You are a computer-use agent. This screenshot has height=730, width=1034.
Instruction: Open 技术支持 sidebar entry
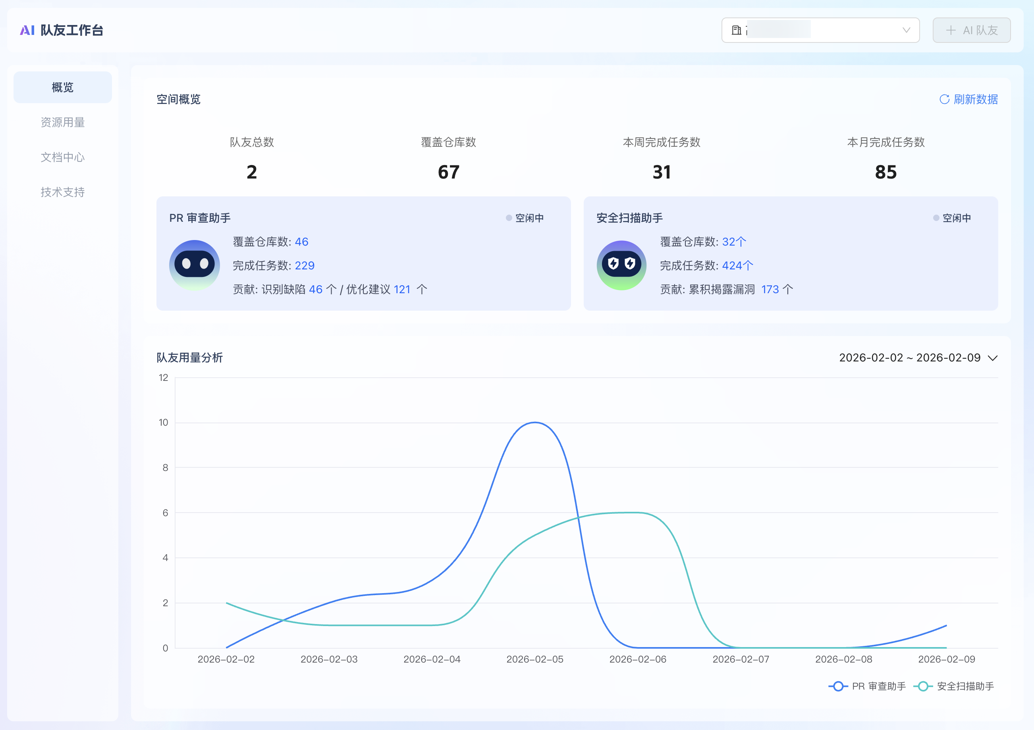pos(63,192)
